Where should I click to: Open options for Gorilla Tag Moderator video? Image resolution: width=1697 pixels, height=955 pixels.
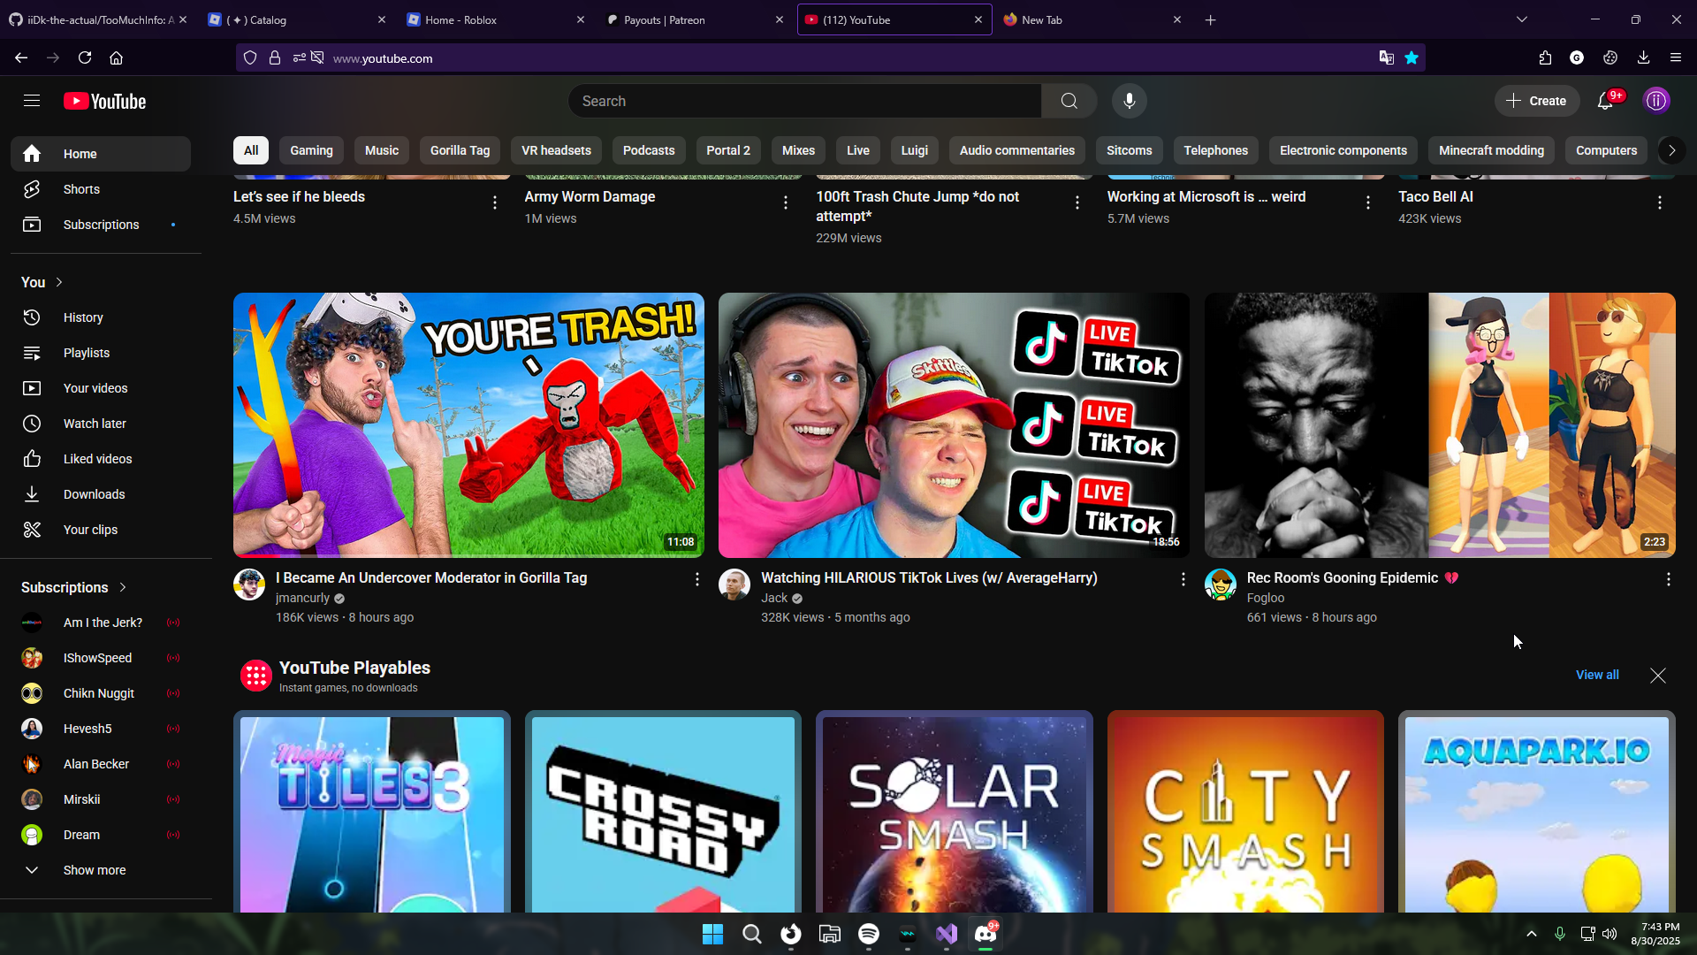[x=696, y=579]
